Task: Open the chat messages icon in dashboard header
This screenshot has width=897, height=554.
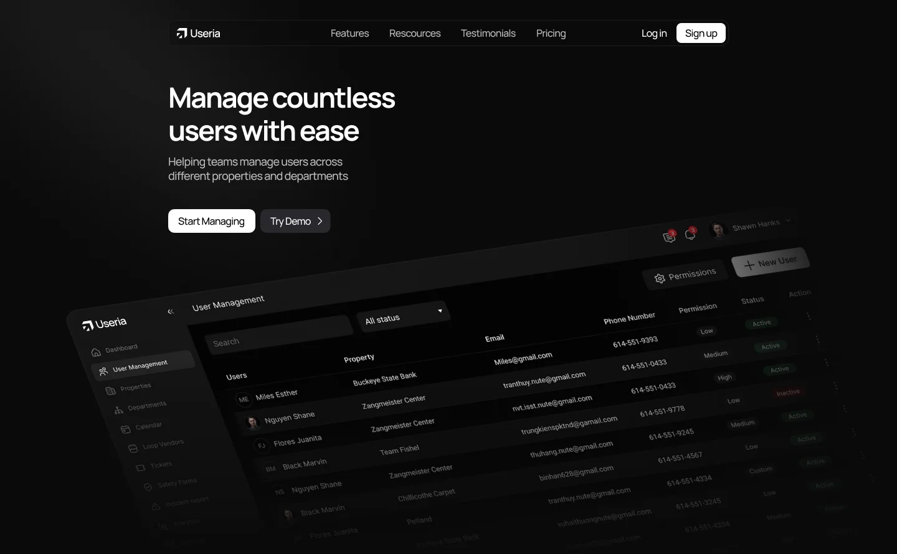Action: point(670,237)
